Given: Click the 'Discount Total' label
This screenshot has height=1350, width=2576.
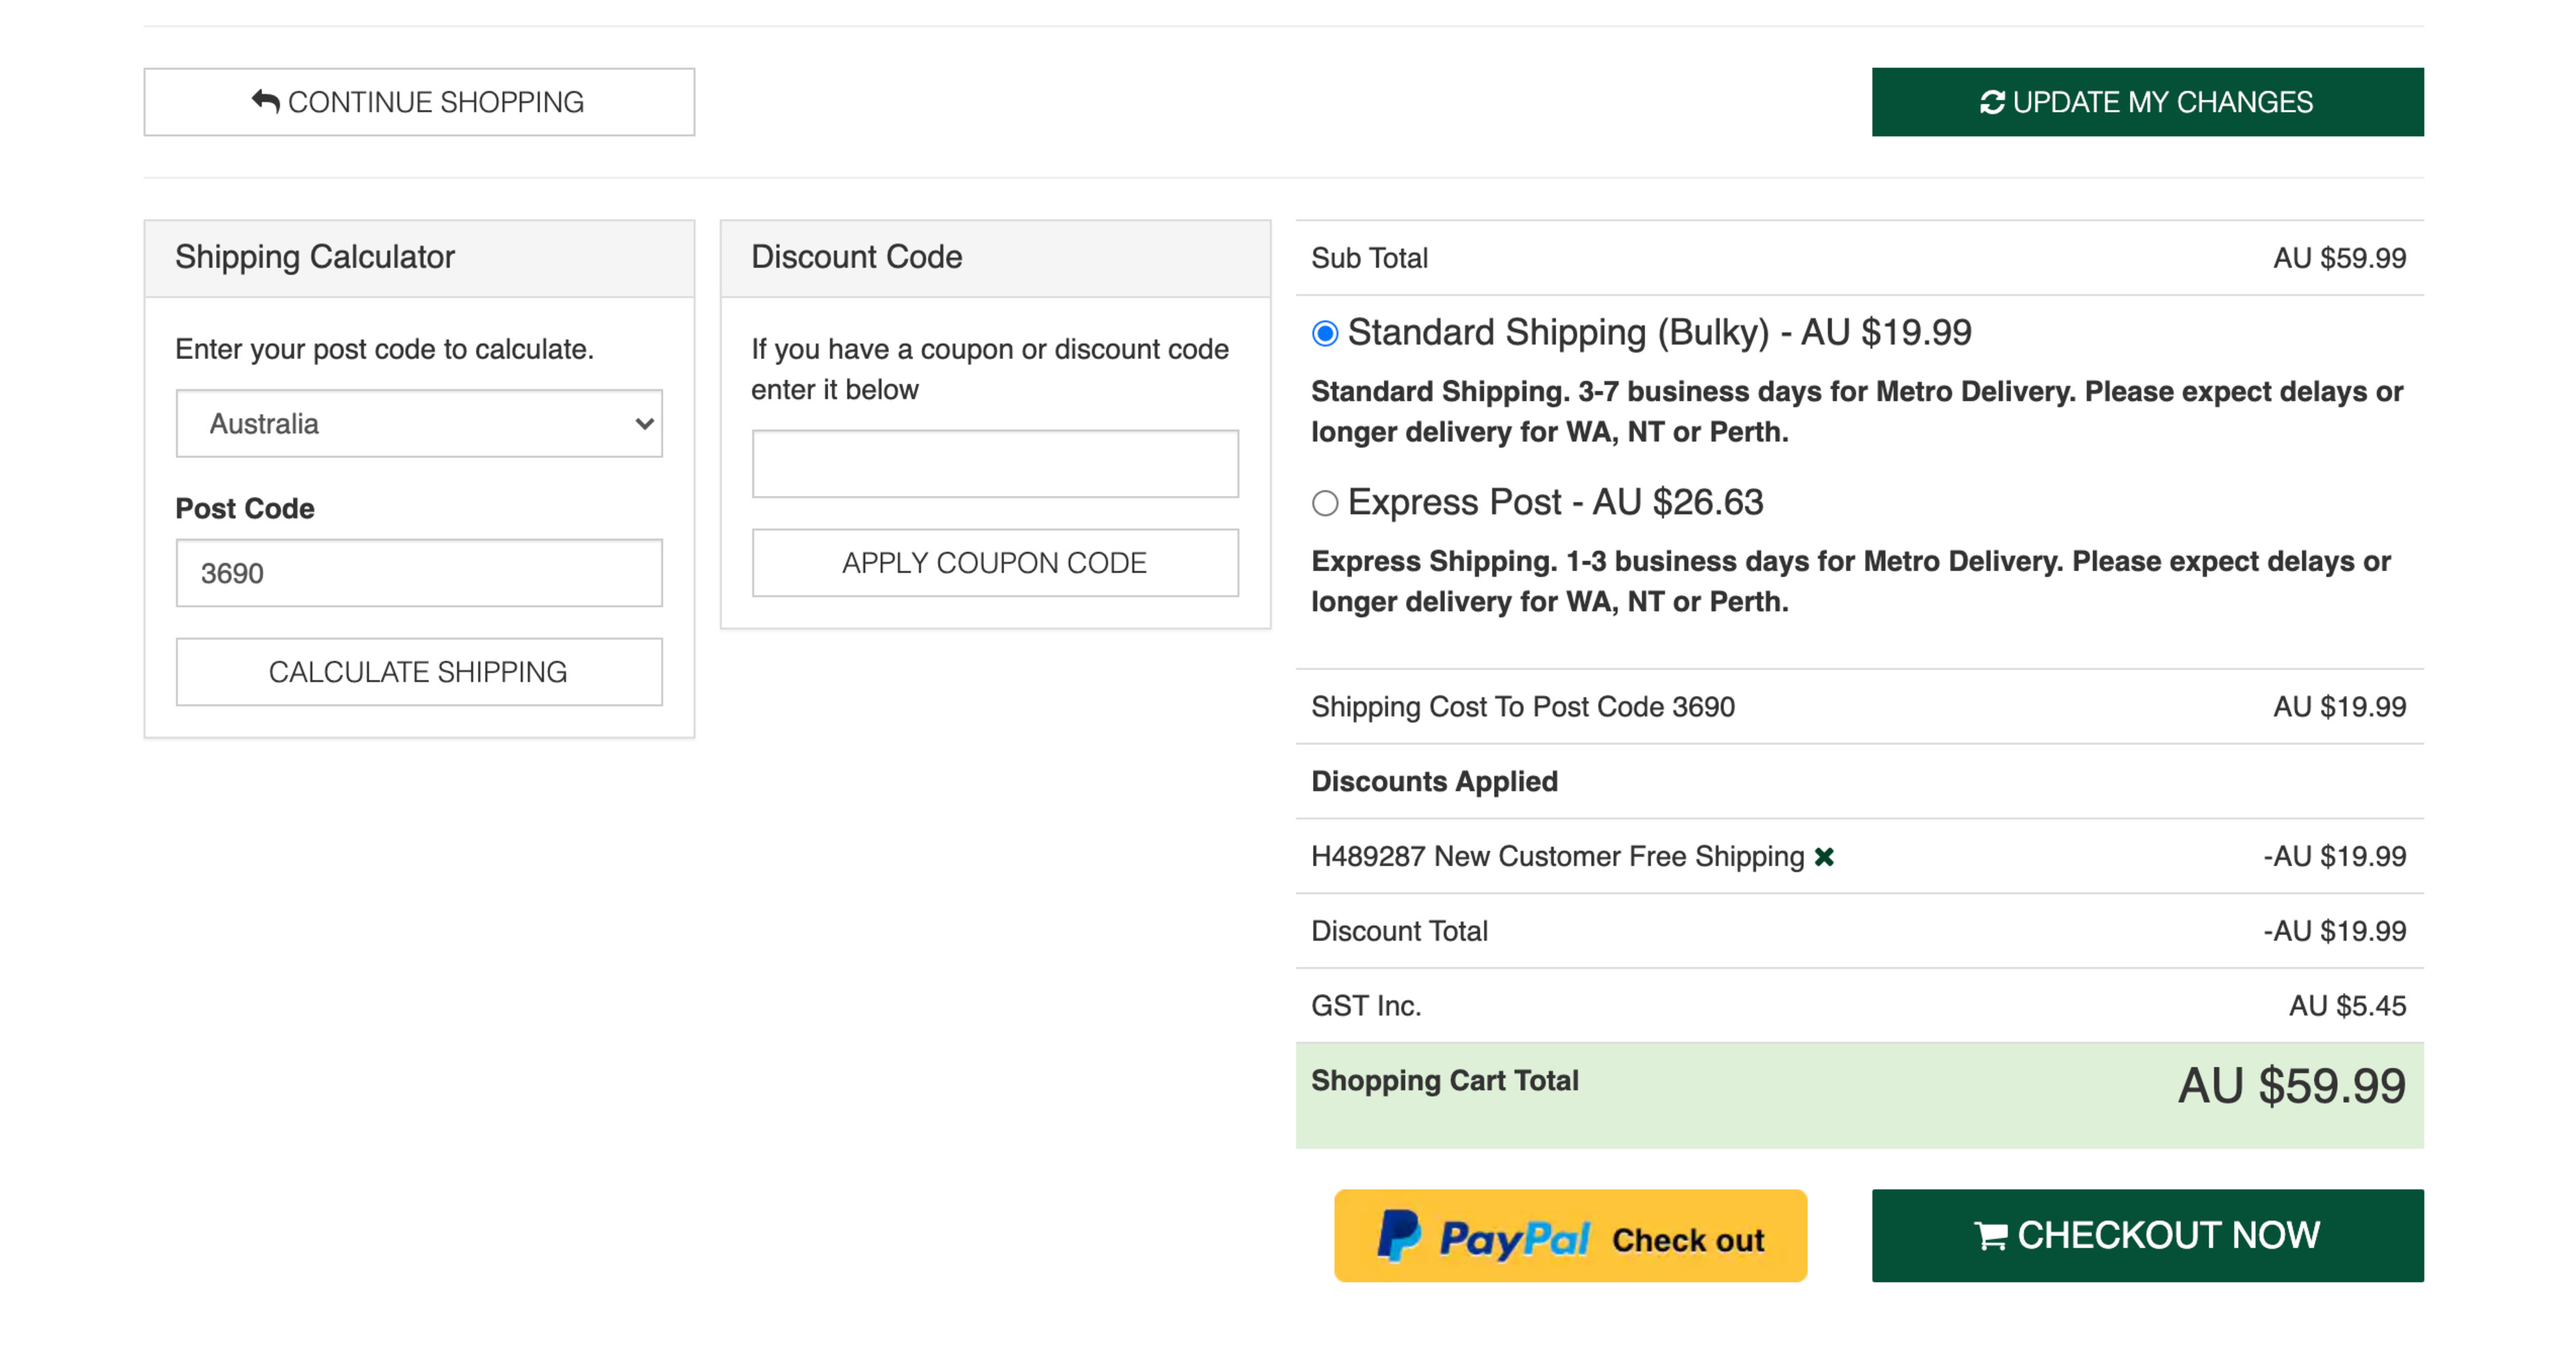Looking at the screenshot, I should (1399, 931).
